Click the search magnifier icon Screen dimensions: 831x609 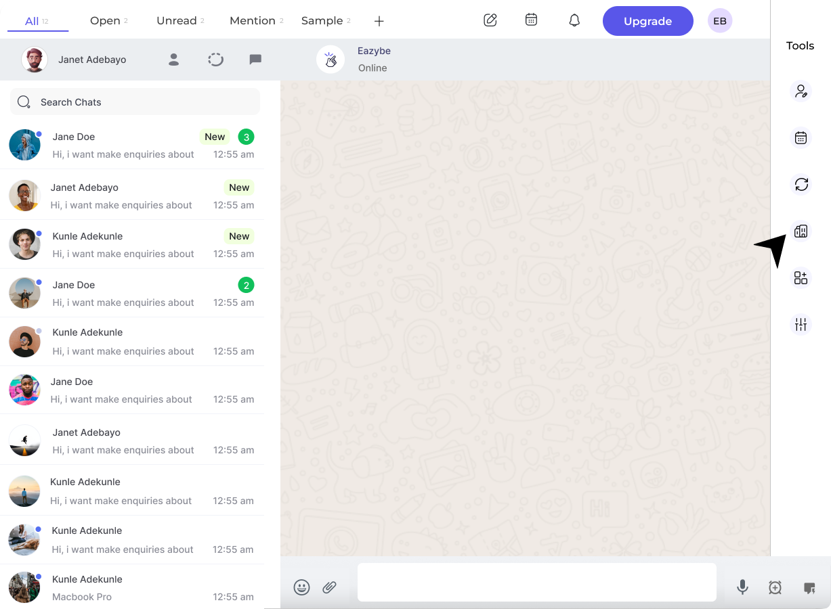tap(24, 102)
